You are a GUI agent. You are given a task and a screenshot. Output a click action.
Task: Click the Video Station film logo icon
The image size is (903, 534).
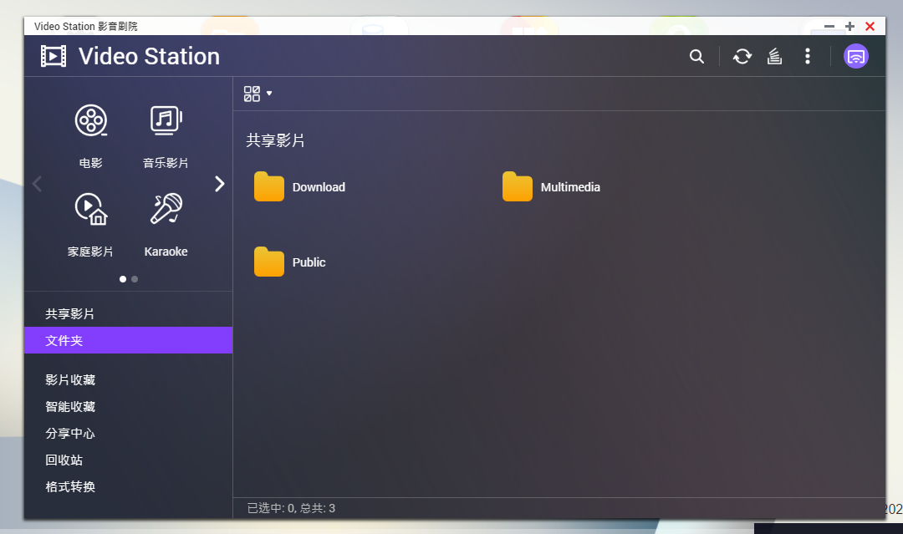coord(54,56)
